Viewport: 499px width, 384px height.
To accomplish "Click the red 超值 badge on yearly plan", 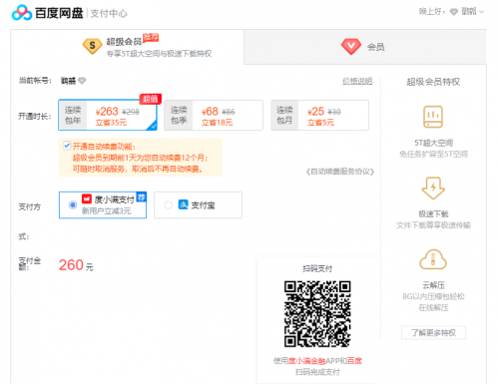I will [151, 99].
